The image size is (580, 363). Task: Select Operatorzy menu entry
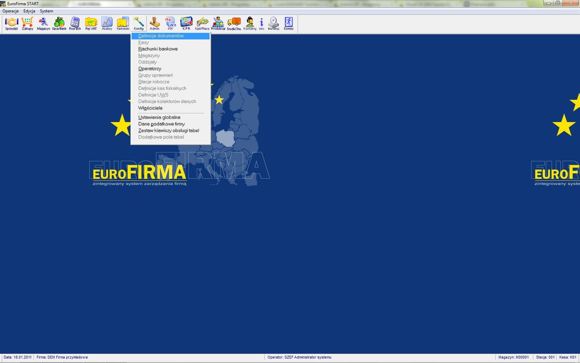tap(171, 69)
